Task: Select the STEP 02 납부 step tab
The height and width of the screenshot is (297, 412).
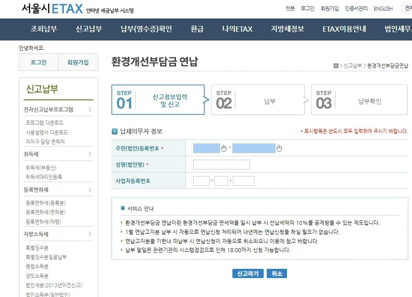Action: click(258, 100)
